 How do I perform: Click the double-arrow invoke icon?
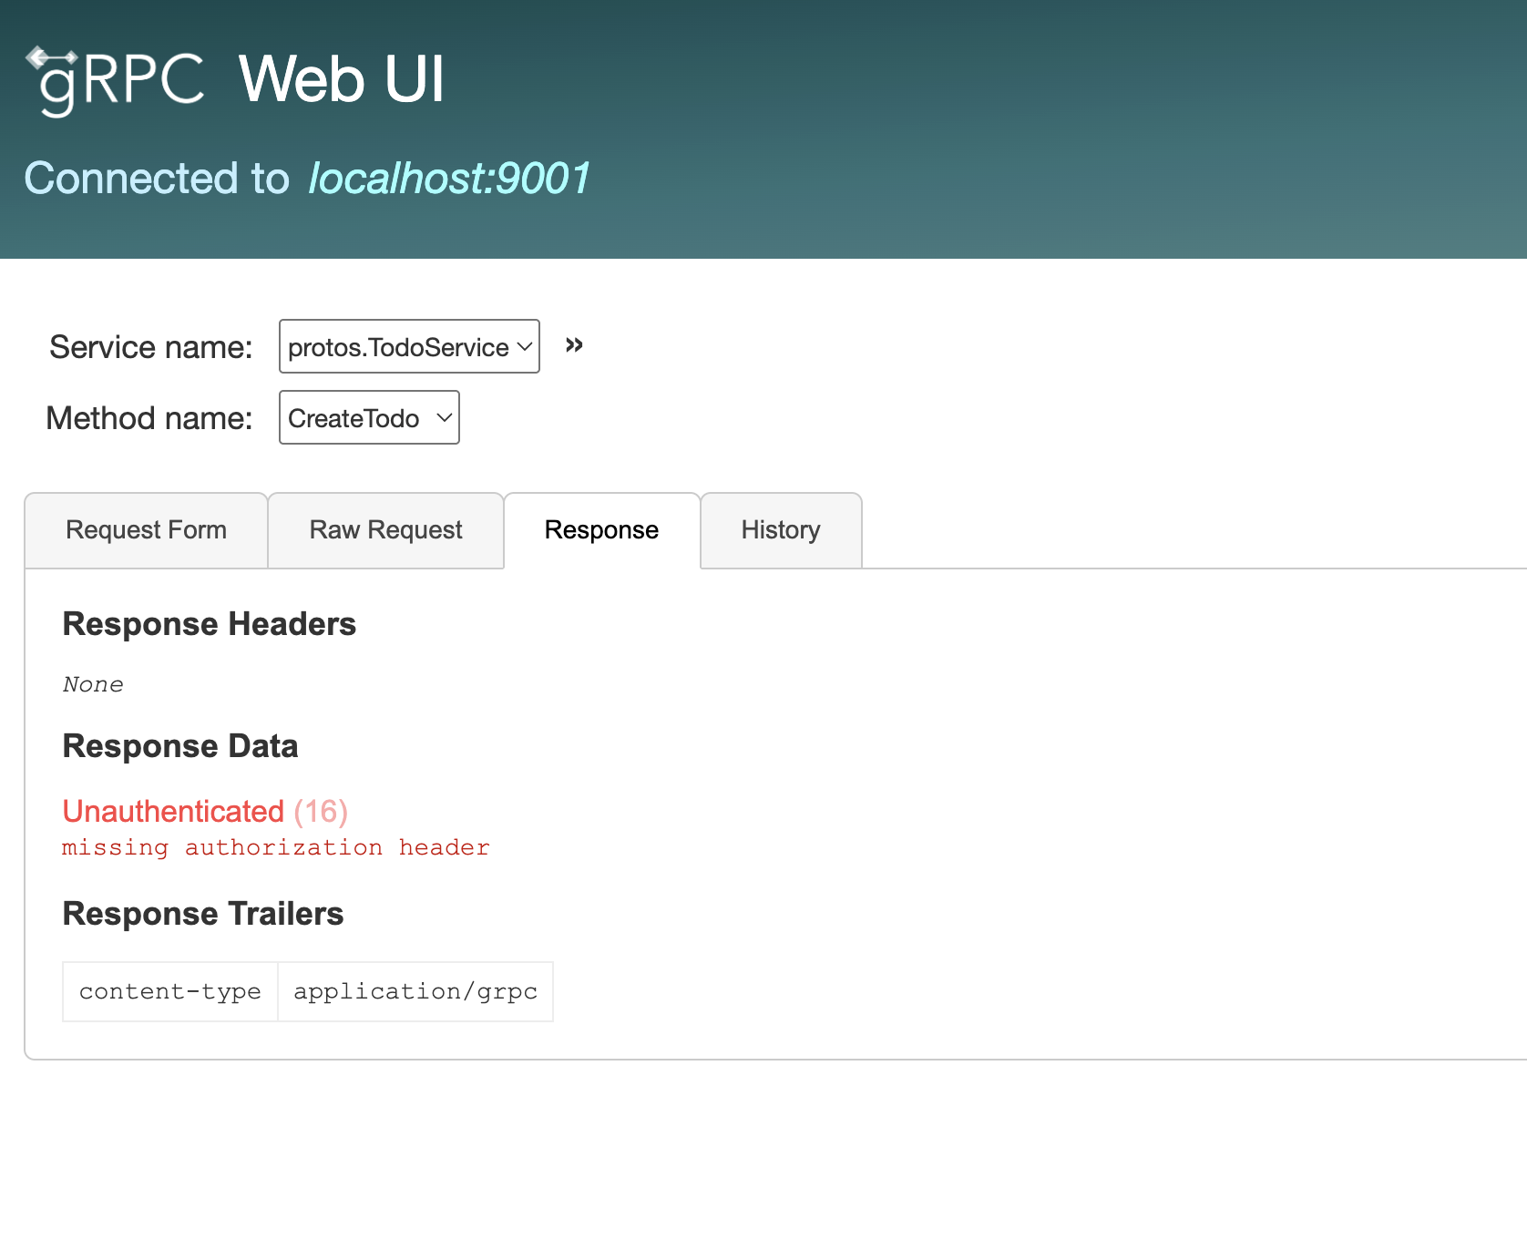click(x=573, y=345)
